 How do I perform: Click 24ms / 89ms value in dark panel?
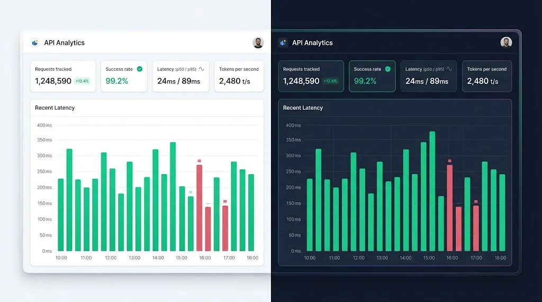427,81
